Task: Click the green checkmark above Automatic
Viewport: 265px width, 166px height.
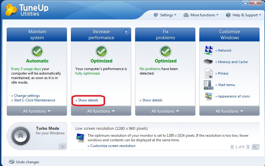Action: click(37, 51)
